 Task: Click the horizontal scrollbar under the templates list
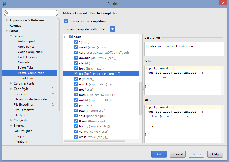click(x=95, y=141)
